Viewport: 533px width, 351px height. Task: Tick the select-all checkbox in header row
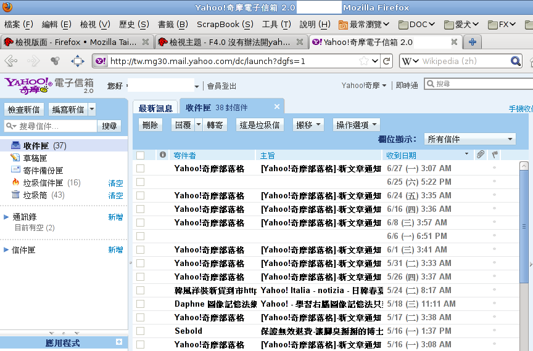tap(141, 155)
